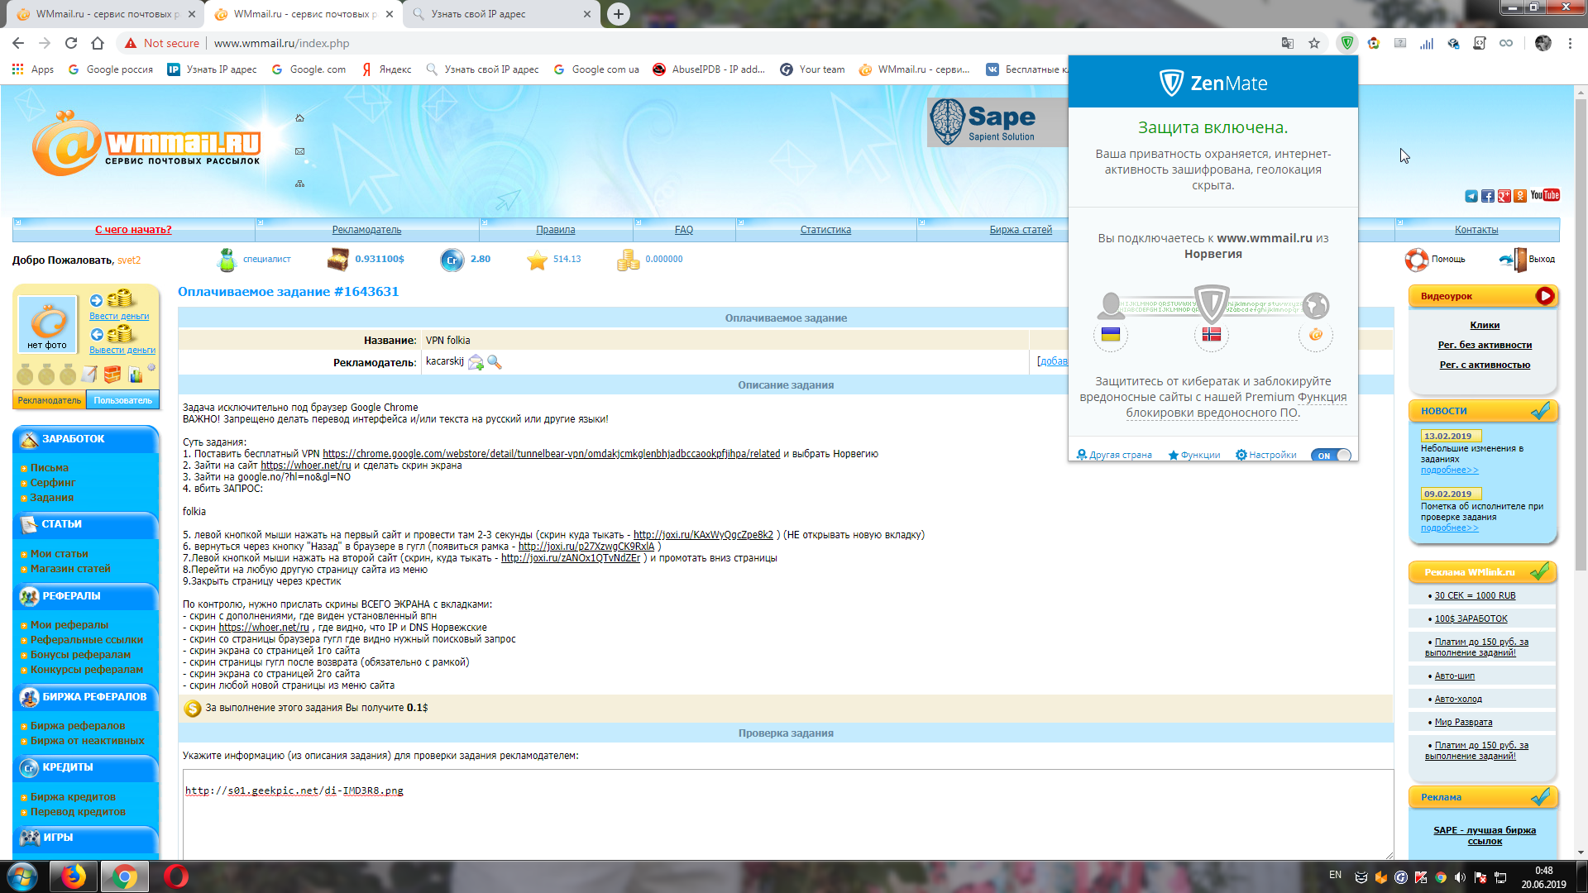
Task: Click the Вывести деньги link
Action: pos(122,350)
